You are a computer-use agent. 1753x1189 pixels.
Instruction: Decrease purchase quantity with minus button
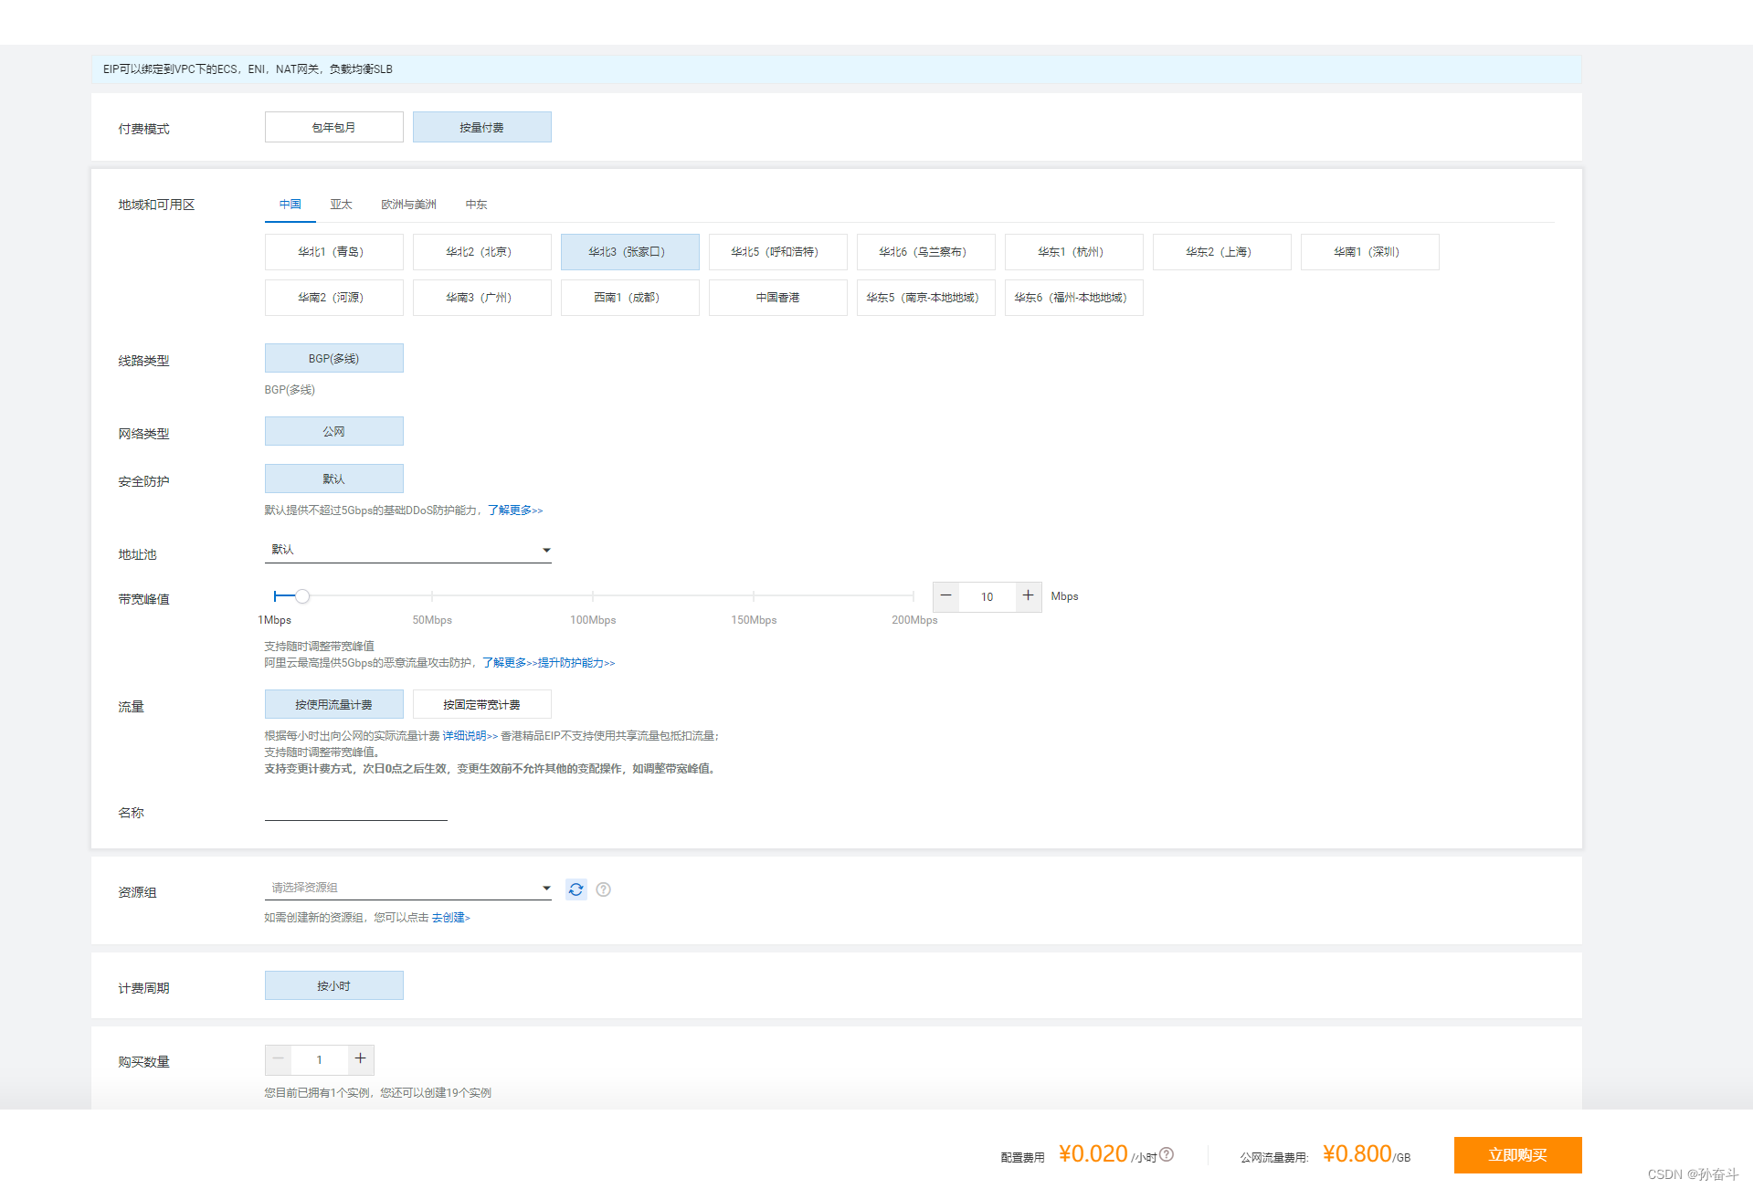pos(279,1059)
